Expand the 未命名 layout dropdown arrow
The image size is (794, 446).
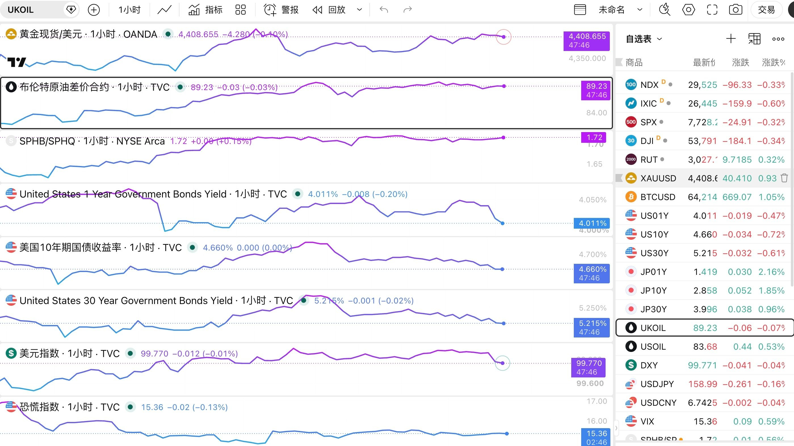[x=640, y=10]
